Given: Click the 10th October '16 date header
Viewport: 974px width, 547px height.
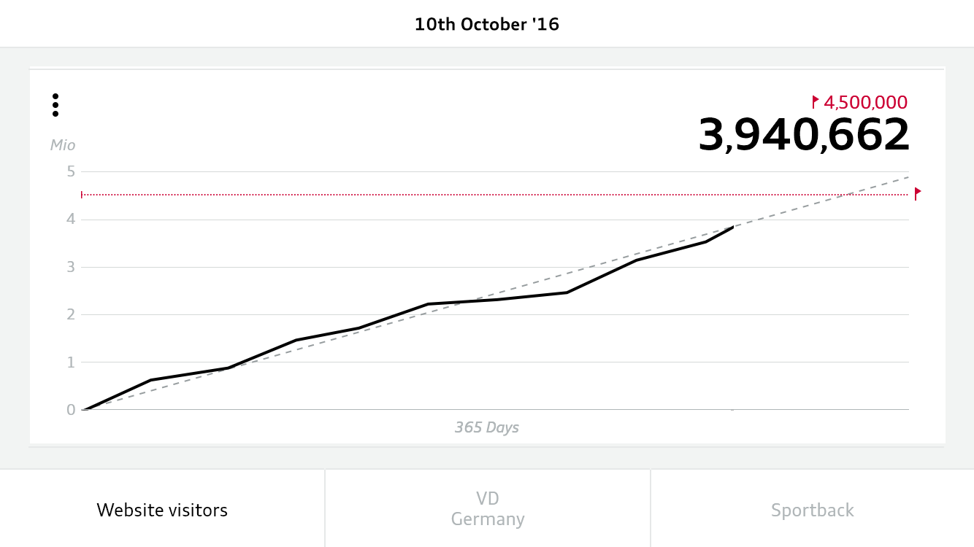Looking at the screenshot, I should point(487,24).
